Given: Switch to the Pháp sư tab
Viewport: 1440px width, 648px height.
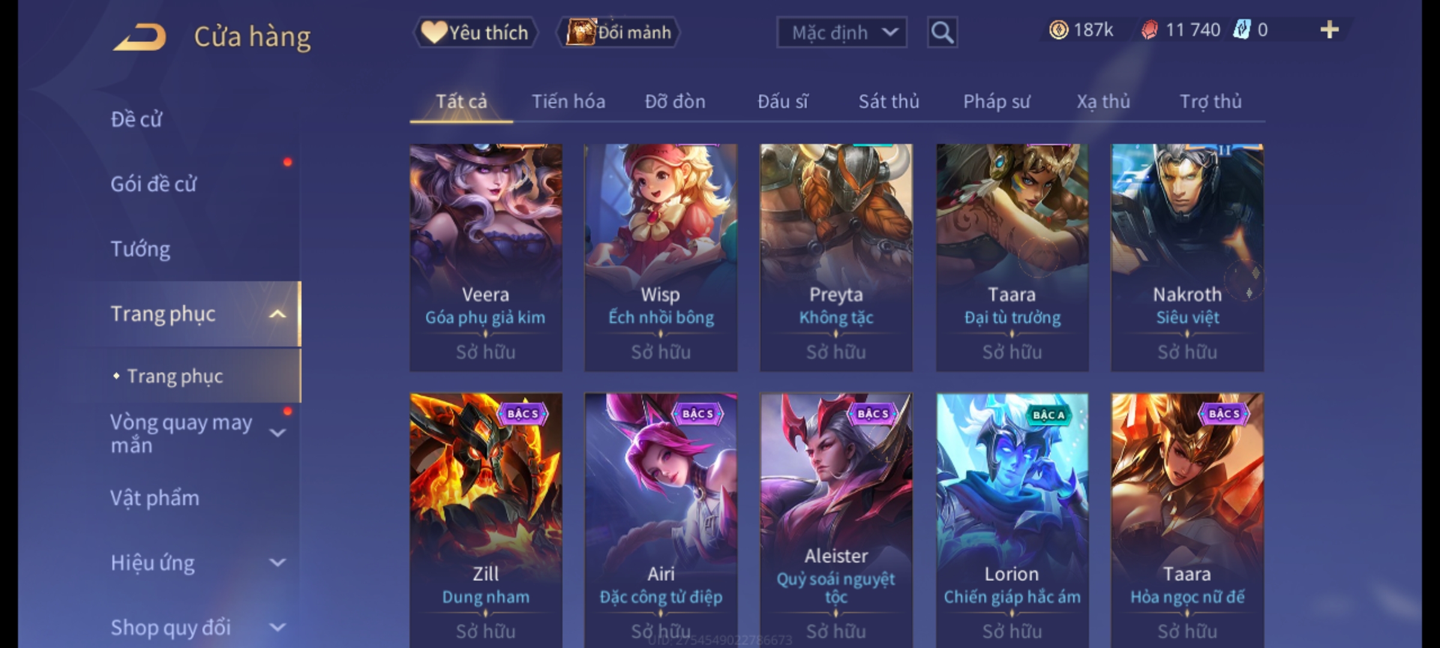Looking at the screenshot, I should (996, 101).
